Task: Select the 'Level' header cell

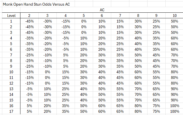Action: coord(11,16)
